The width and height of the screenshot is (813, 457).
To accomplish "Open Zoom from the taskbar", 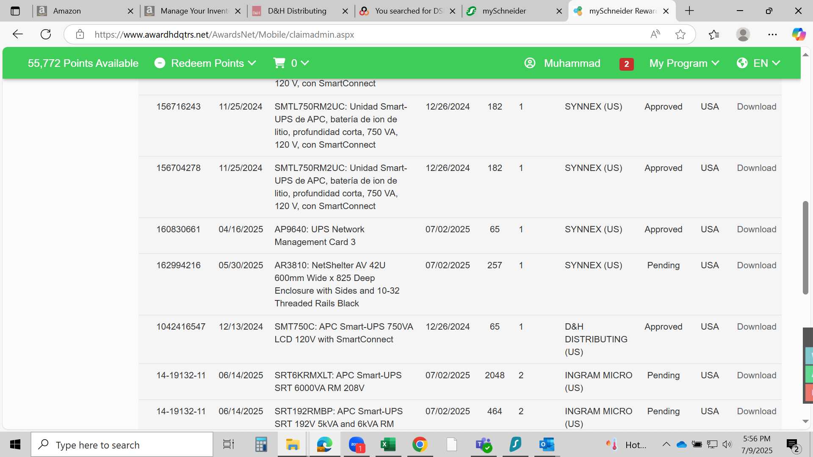I will [x=357, y=444].
